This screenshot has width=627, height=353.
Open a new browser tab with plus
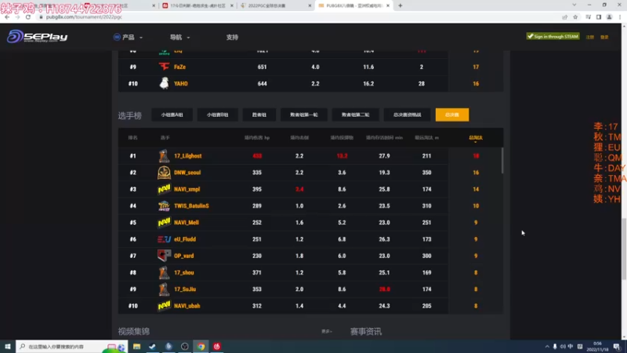(400, 5)
